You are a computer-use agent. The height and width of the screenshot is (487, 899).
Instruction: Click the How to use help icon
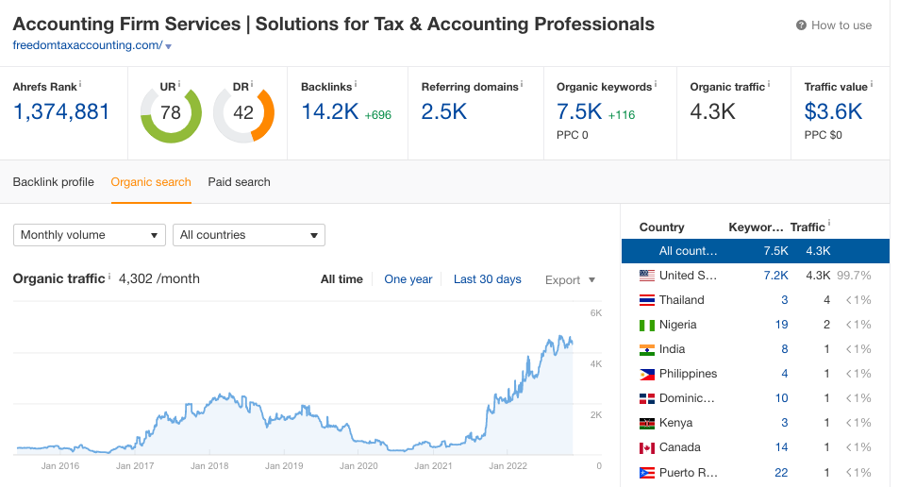(801, 25)
